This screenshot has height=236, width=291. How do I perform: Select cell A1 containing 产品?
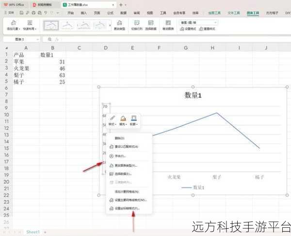(26, 55)
